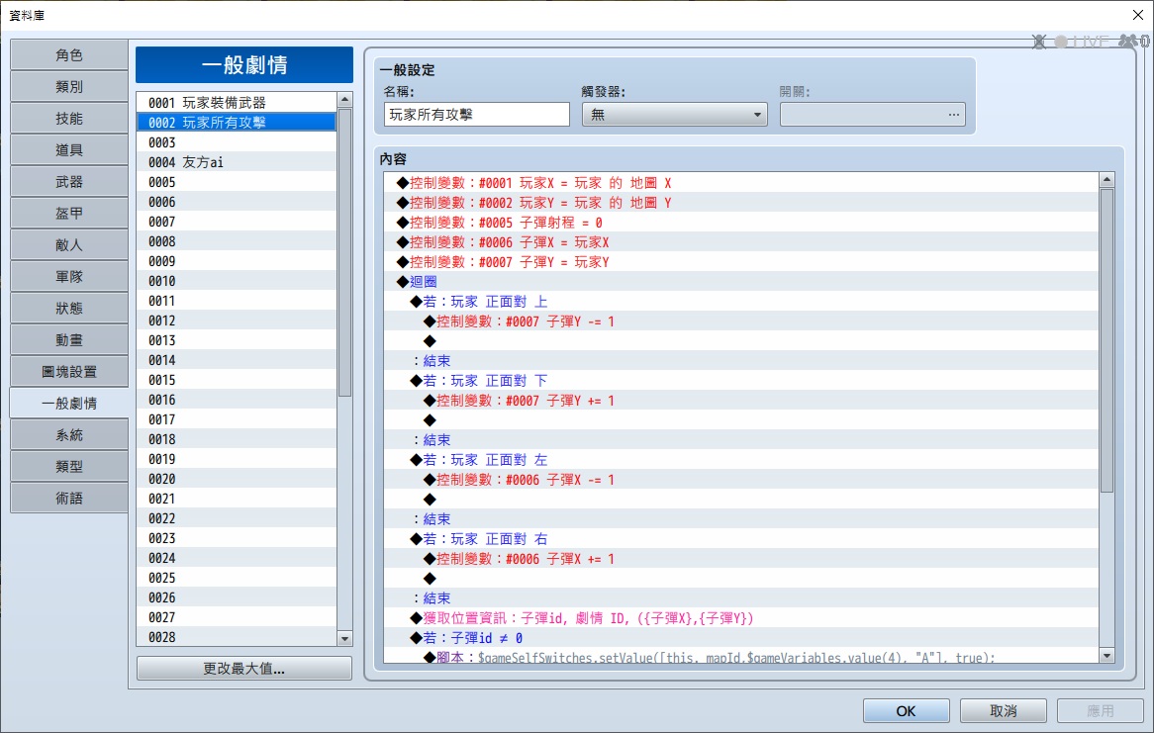Select command #0006 子彈X = 玩家X
This screenshot has width=1154, height=733.
741,242
